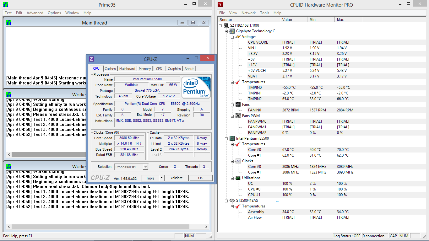Click the Clocks waveform icon
The image size is (429, 241).
pyautogui.click(x=238, y=161)
